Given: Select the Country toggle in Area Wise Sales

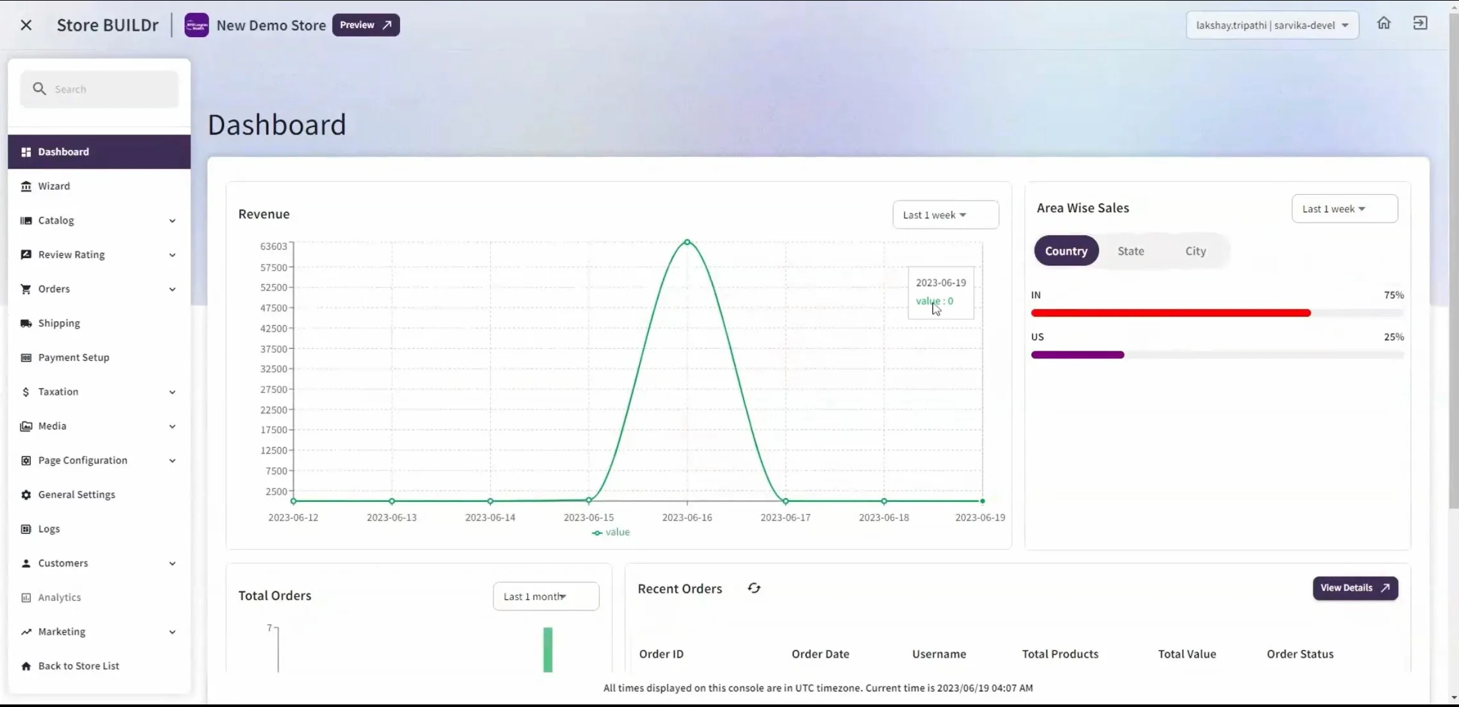Looking at the screenshot, I should pos(1066,251).
